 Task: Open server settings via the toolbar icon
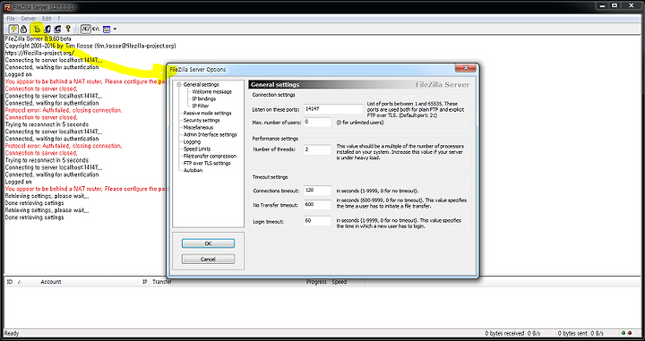[x=37, y=30]
